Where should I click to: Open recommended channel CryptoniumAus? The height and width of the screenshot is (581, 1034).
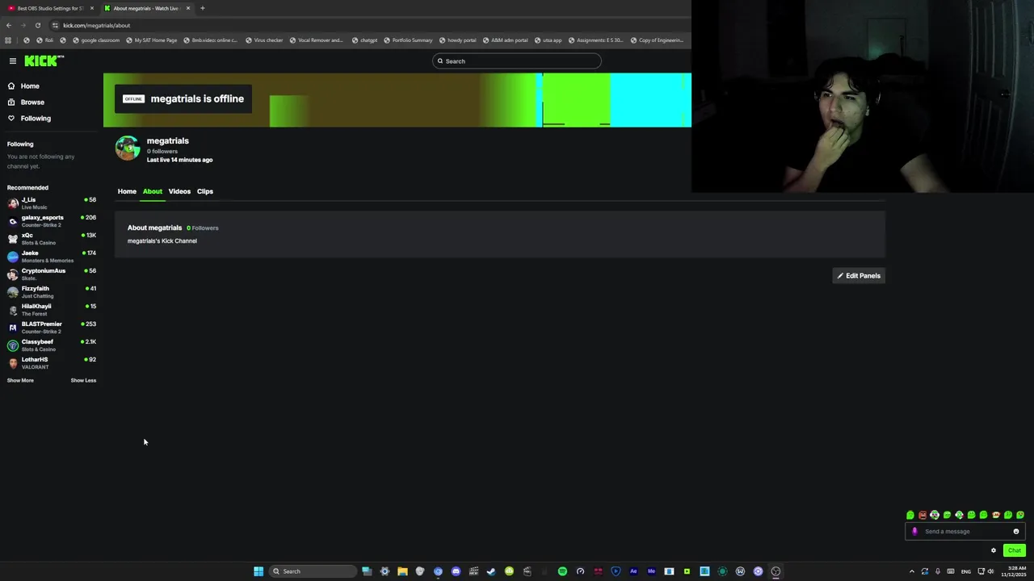click(50, 274)
